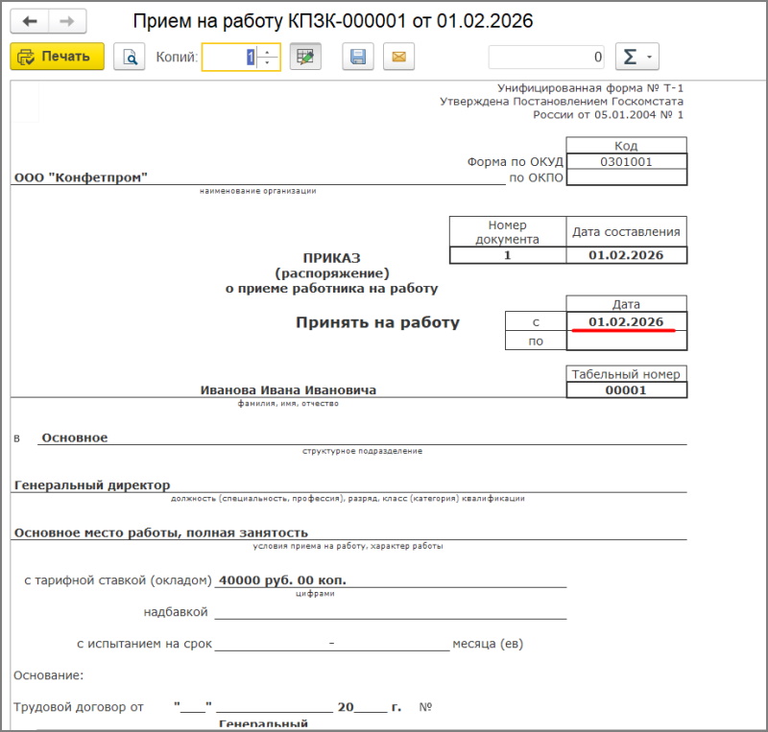This screenshot has width=768, height=732.
Task: Increase copies with the up stepper arrow
Action: coord(269,51)
